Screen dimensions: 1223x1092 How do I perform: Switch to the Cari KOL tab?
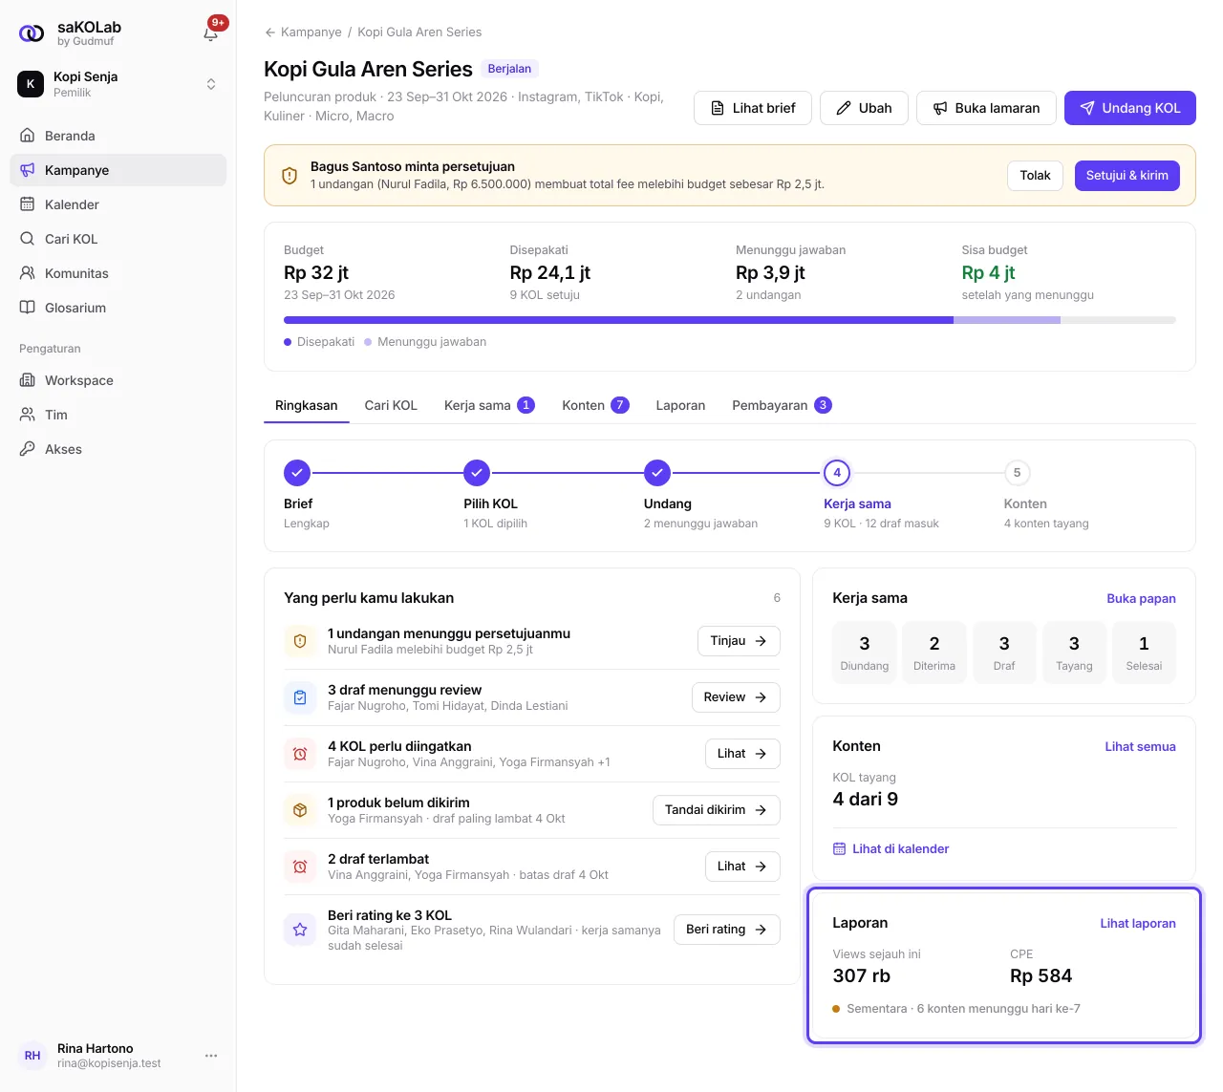pyautogui.click(x=391, y=405)
